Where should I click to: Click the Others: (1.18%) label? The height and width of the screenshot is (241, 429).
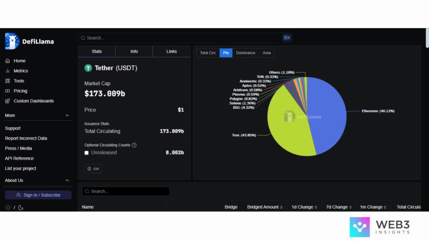282,72
